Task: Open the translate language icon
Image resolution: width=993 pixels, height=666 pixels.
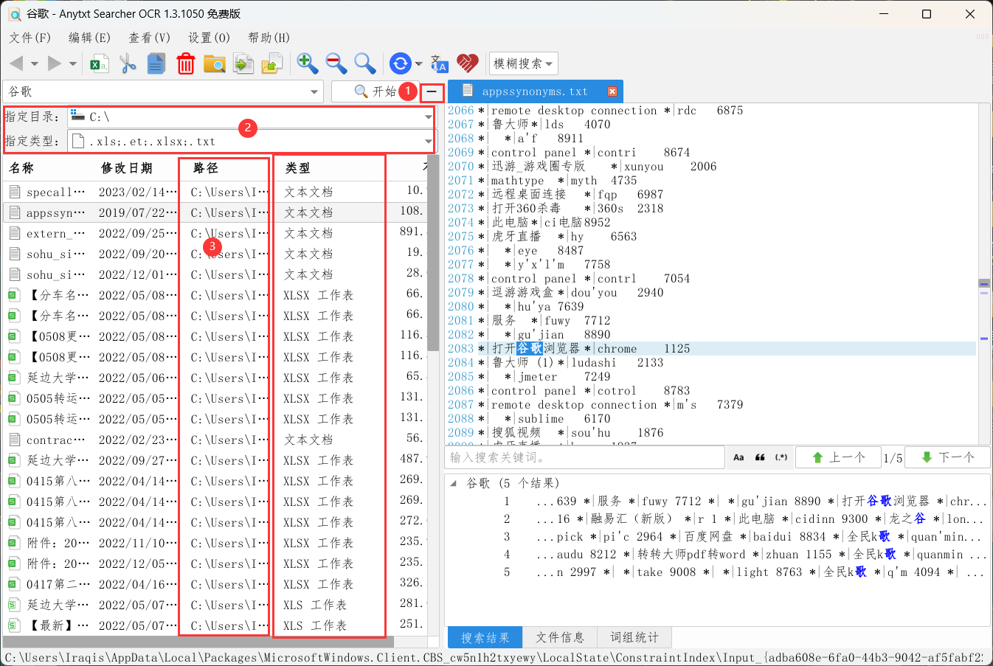Action: (440, 64)
